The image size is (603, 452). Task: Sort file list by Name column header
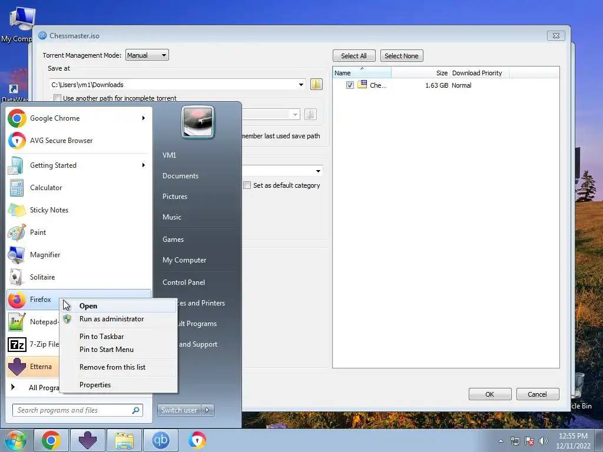pos(362,72)
